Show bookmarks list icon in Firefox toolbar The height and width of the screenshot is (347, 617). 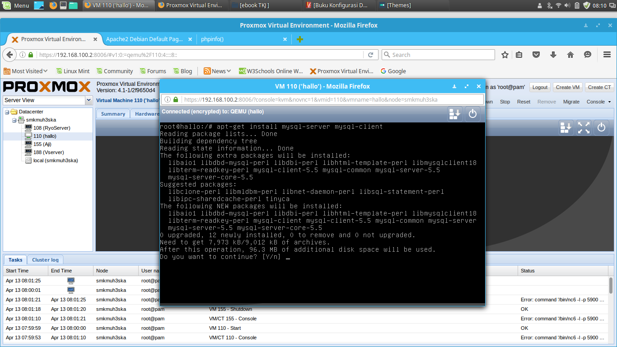pos(519,55)
